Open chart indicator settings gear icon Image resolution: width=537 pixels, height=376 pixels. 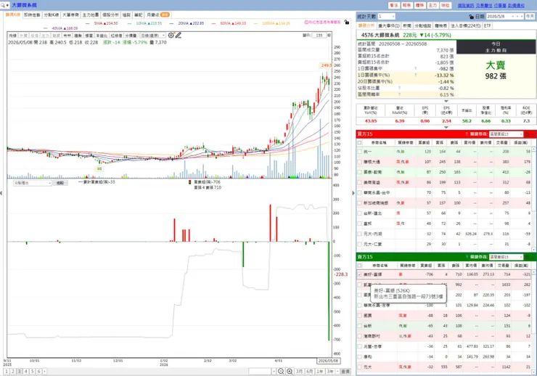(x=171, y=35)
